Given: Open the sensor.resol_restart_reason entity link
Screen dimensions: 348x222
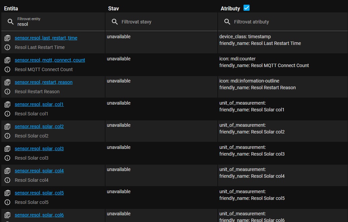Looking at the screenshot, I should [44, 82].
